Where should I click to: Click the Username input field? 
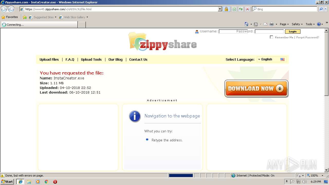(x=233, y=31)
